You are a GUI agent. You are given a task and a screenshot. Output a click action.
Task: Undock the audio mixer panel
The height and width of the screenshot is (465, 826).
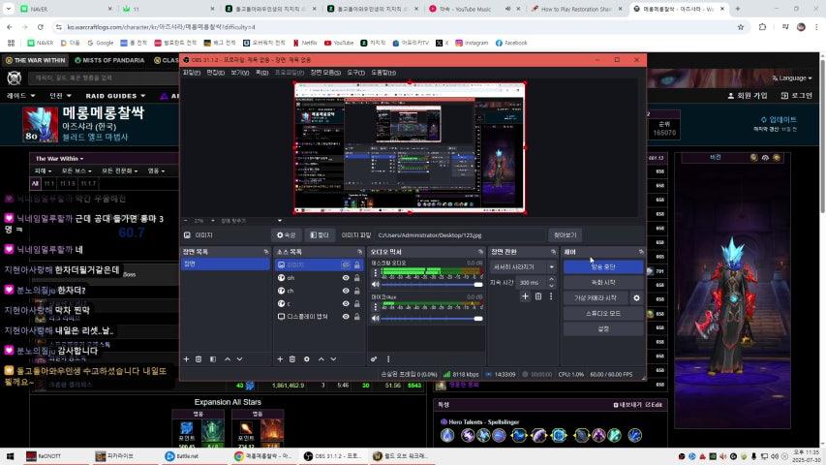[480, 252]
